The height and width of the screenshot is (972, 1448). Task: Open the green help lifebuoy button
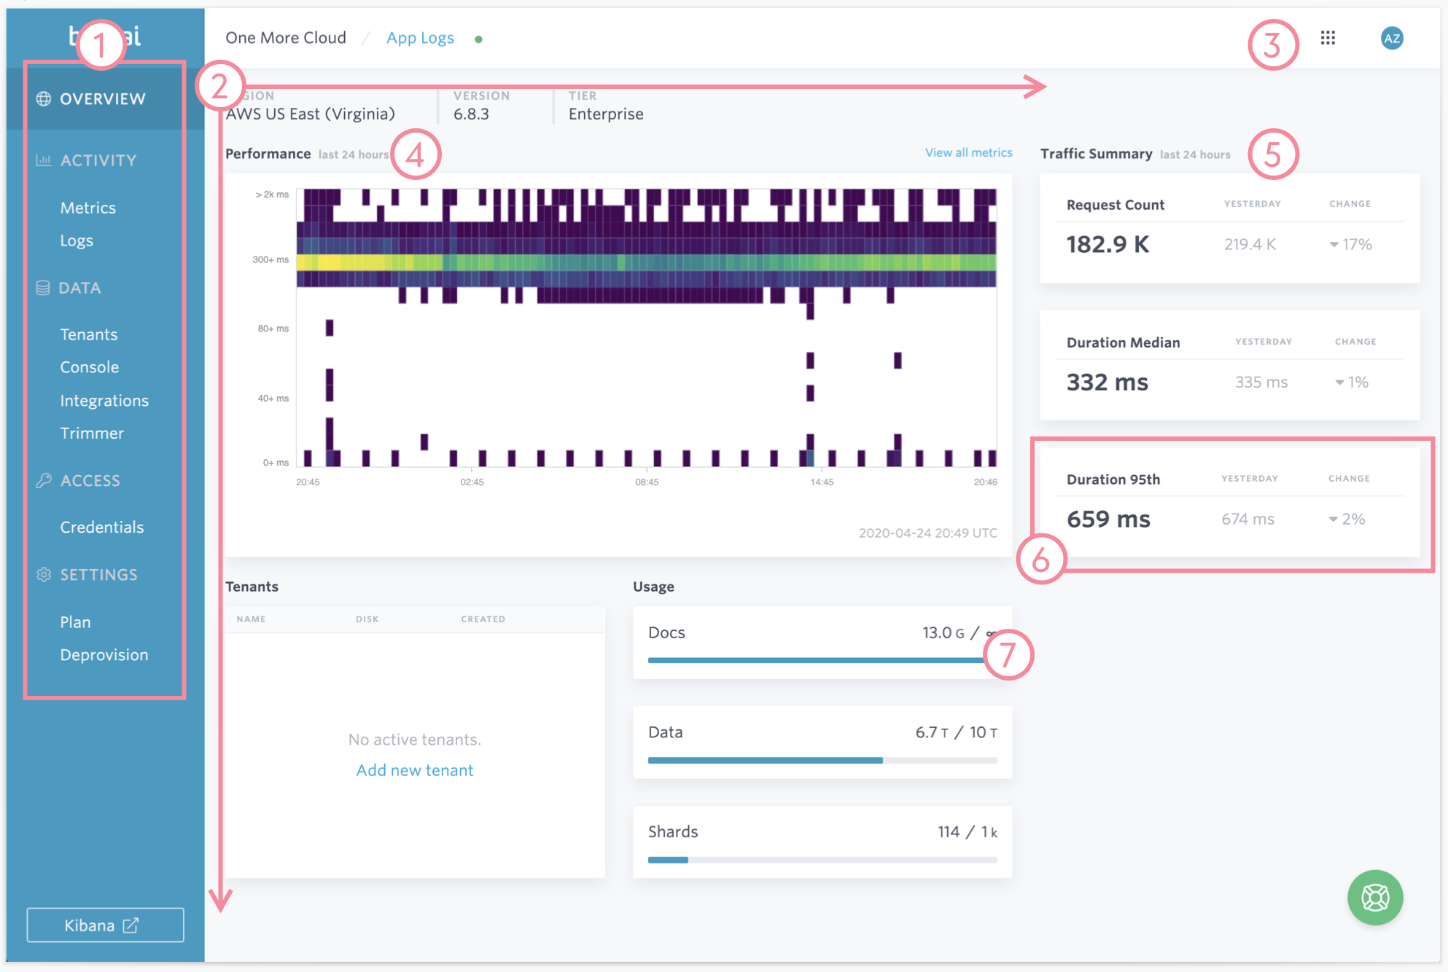pos(1375,897)
